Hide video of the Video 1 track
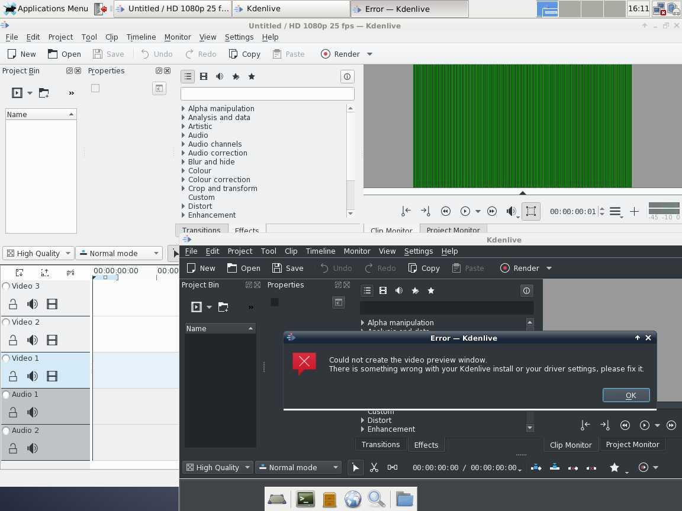This screenshot has width=682, height=511. pos(52,376)
